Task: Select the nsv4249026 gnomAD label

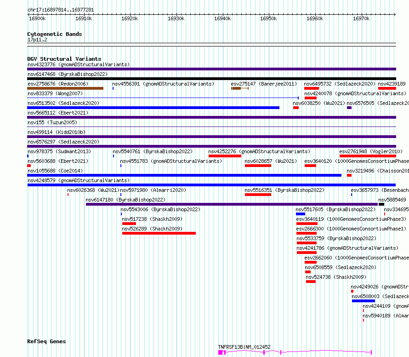Action: [380, 287]
